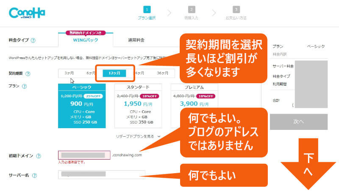Click the サーバー名 input field
The width and height of the screenshot is (339, 191).
pos(102,174)
